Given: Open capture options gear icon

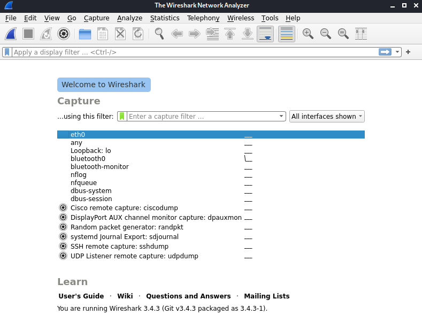Looking at the screenshot, I should coord(64,34).
